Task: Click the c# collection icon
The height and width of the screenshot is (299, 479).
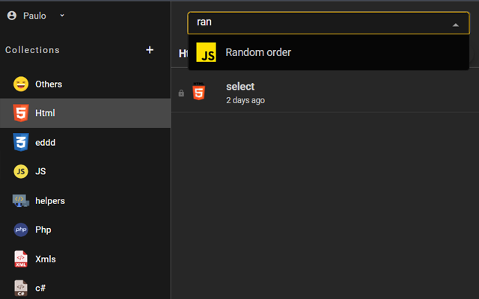Action: [x=21, y=287]
